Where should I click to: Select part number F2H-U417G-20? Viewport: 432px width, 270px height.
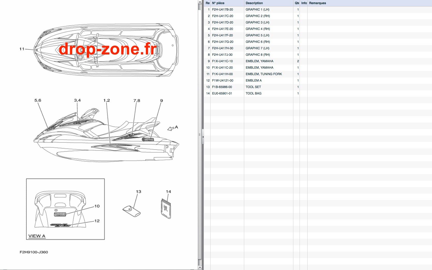tap(223, 42)
